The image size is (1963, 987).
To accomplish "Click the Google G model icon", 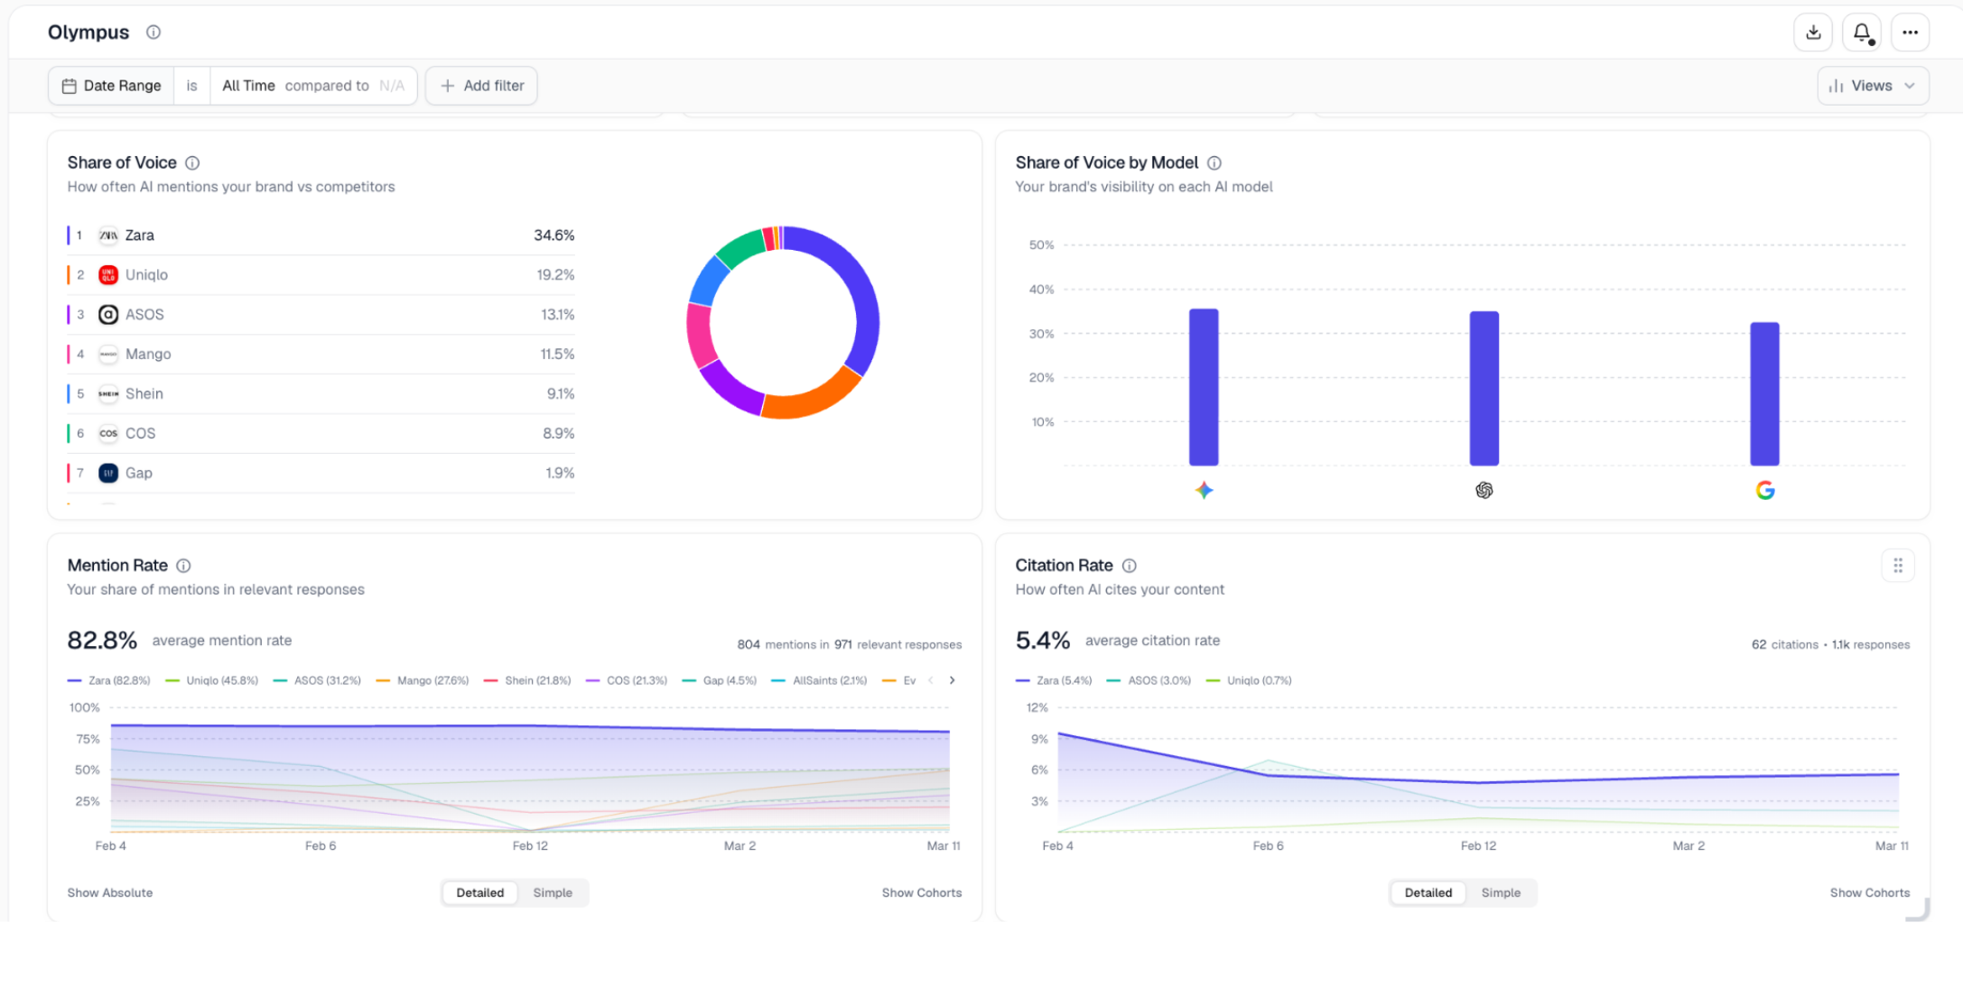I will coord(1765,491).
